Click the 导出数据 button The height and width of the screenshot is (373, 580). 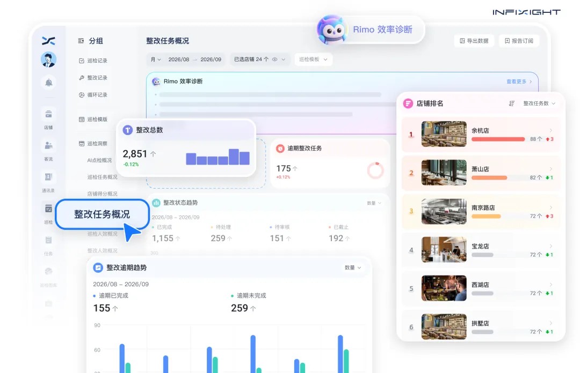pos(474,41)
